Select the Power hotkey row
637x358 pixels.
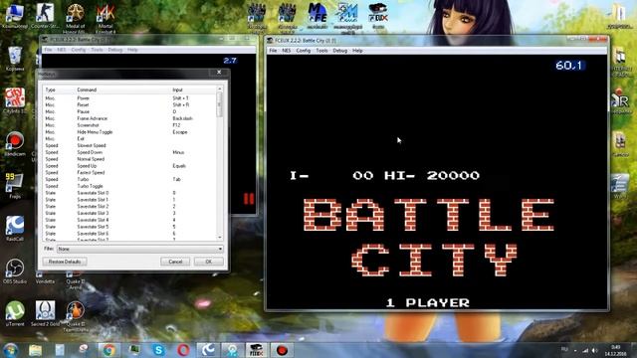(x=129, y=98)
